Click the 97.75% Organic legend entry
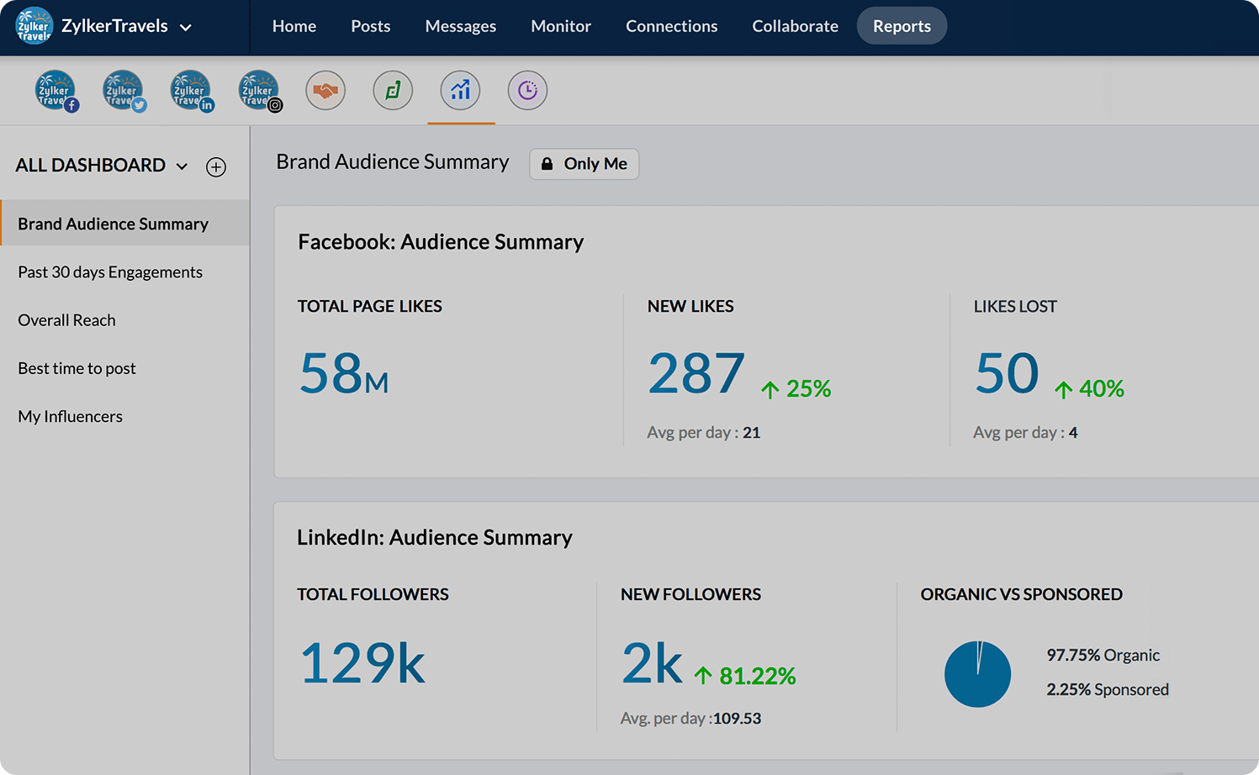The height and width of the screenshot is (775, 1259). click(1103, 655)
